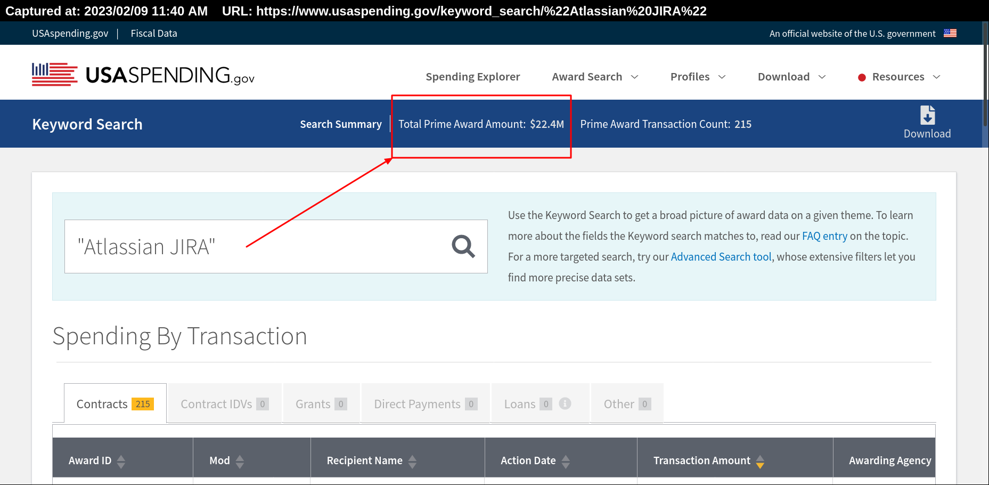Switch to the Contract IDVs tab
This screenshot has width=989, height=485.
coord(225,403)
